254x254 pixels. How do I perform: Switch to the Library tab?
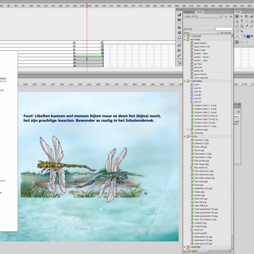coord(200,12)
